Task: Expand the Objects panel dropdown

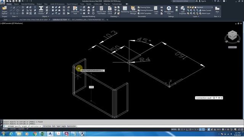Action: [45, 16]
